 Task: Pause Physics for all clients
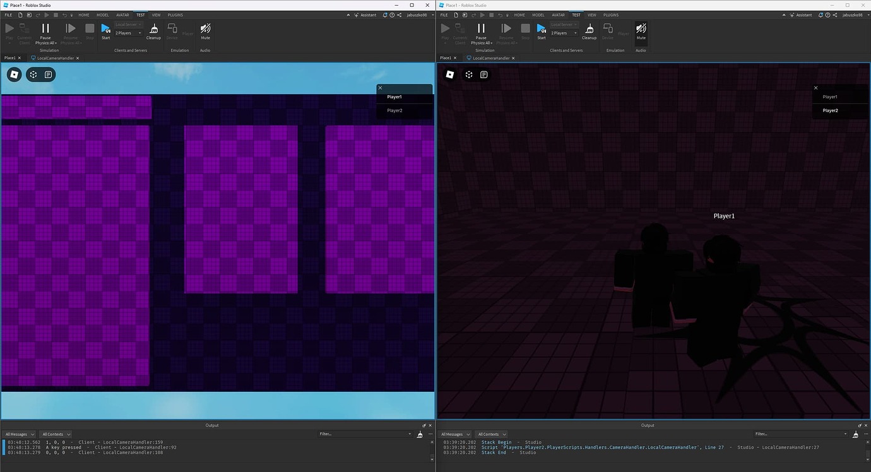pos(45,30)
